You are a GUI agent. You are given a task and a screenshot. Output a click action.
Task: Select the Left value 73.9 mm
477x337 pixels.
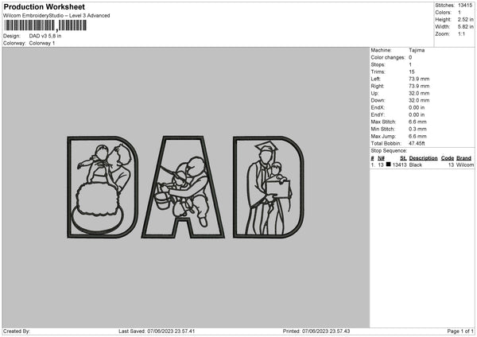pos(419,79)
